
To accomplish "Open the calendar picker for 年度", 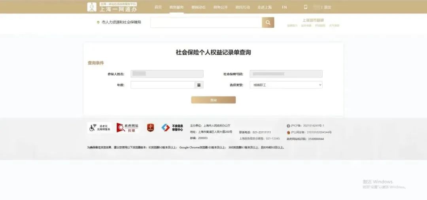I will 199,85.
